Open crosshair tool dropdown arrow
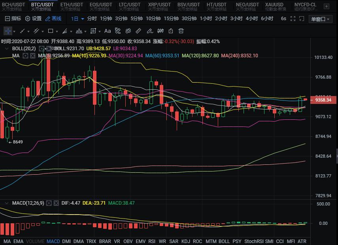Image resolution: width=338 pixels, height=245 pixels. click(x=14, y=32)
